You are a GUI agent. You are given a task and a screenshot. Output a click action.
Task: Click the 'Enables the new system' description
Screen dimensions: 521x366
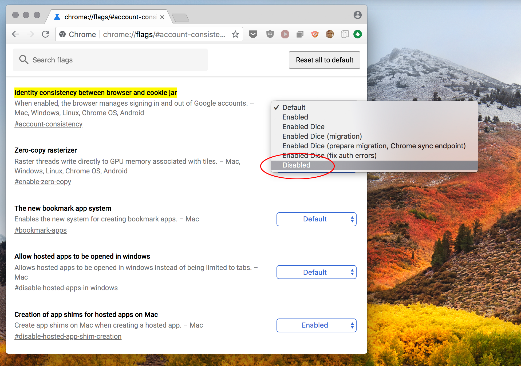click(x=107, y=219)
